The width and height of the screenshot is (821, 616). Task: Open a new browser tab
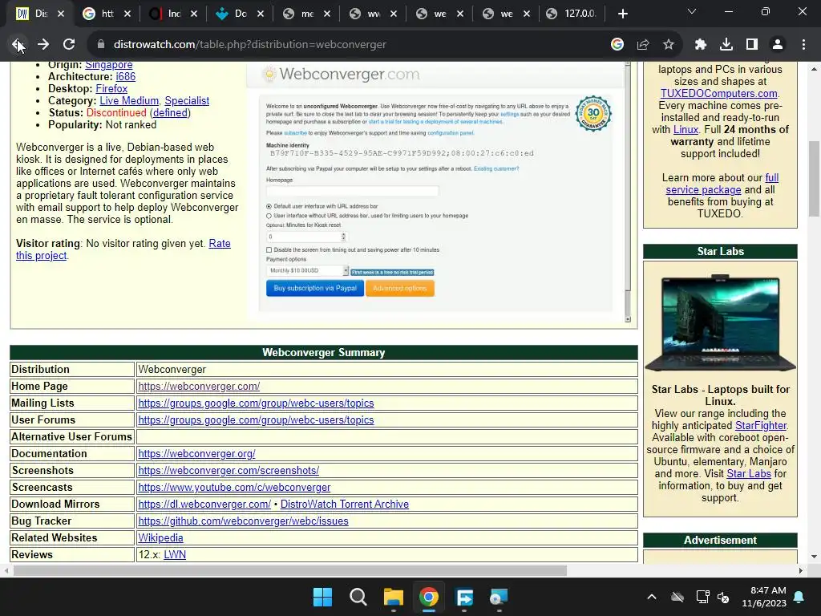coord(622,14)
